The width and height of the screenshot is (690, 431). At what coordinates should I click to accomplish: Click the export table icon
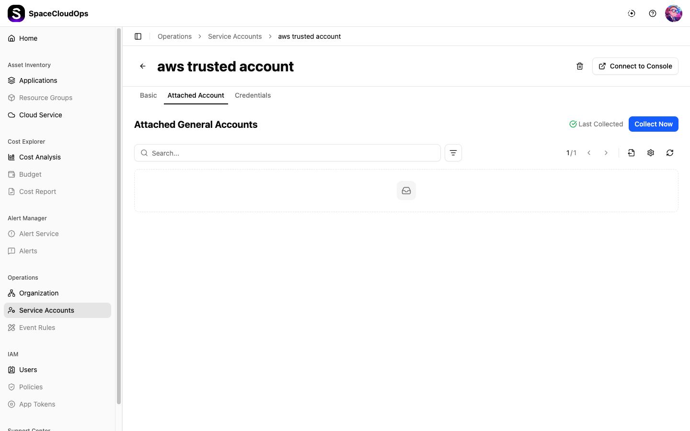point(632,153)
